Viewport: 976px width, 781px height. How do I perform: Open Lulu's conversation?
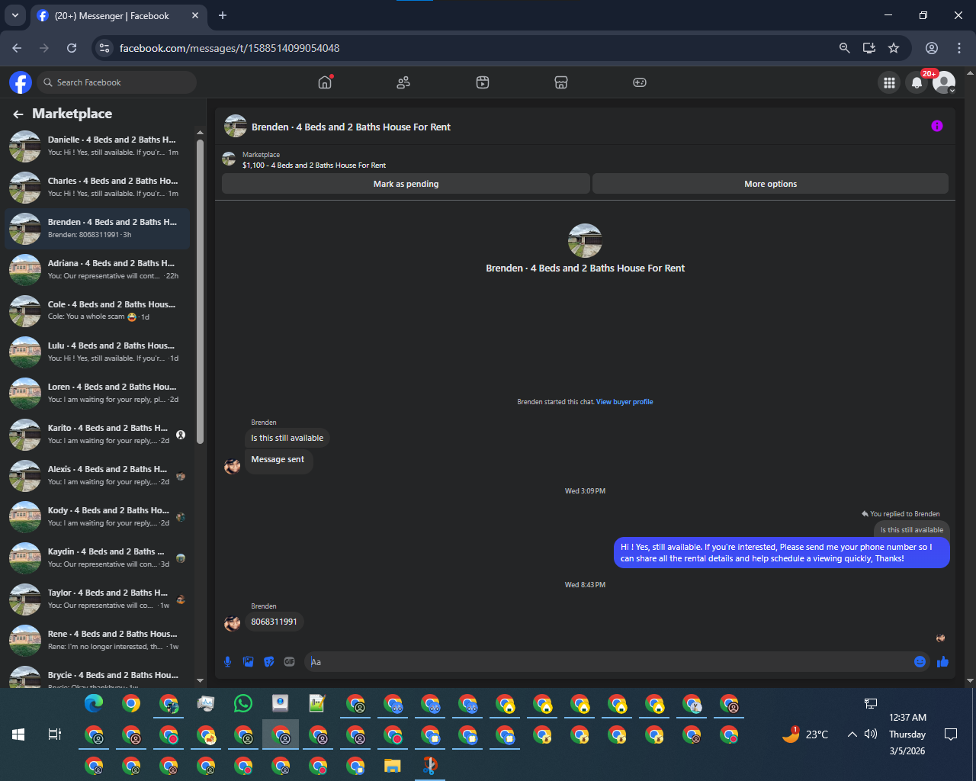[x=98, y=352]
